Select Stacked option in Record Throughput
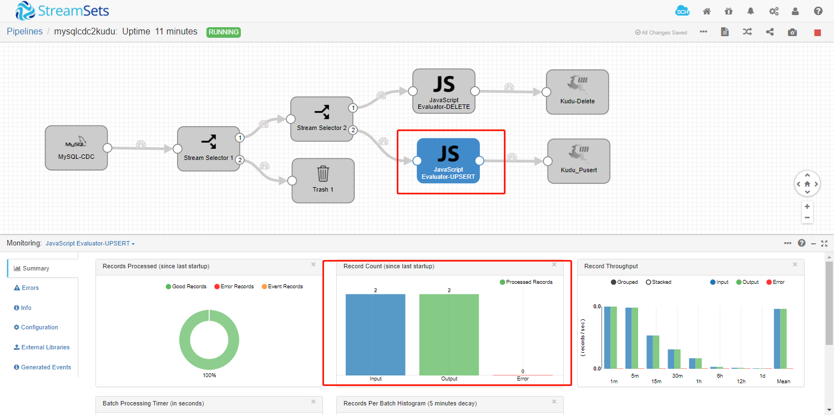 click(x=659, y=282)
